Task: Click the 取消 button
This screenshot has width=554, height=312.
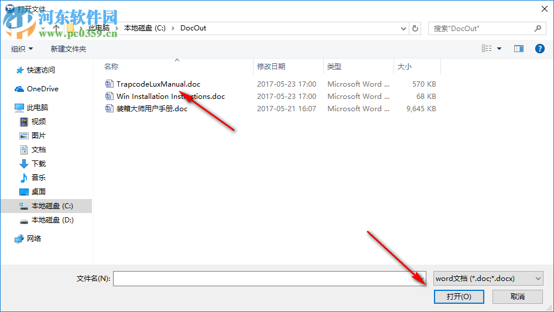Action: click(517, 296)
